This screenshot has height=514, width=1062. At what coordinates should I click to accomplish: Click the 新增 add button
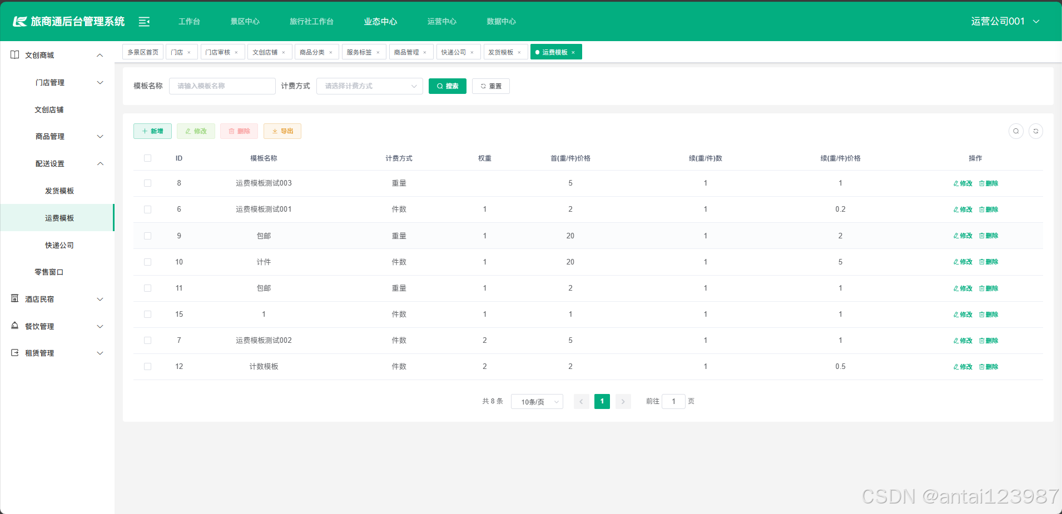tap(152, 131)
